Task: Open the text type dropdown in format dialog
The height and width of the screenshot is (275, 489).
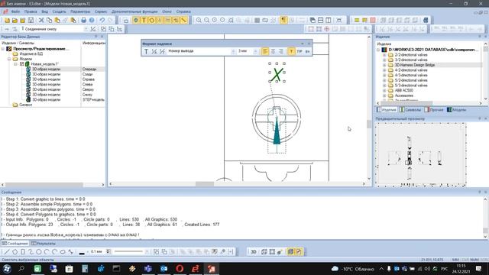Action: [x=233, y=51]
